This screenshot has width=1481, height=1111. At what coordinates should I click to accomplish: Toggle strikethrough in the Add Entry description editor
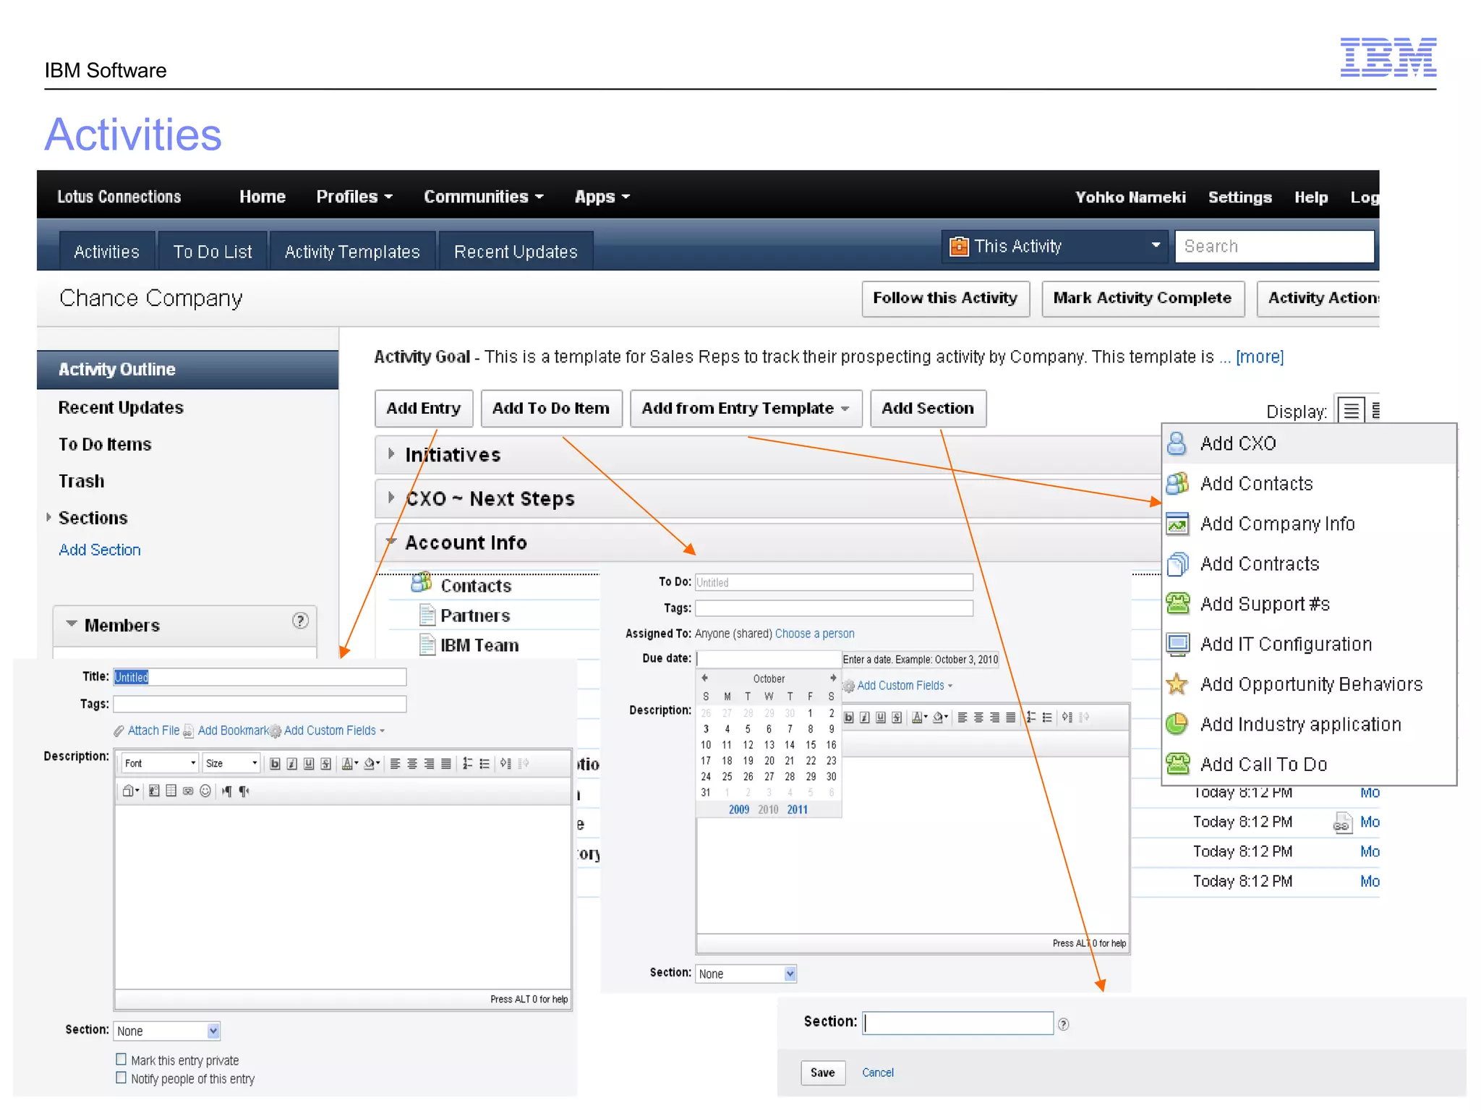coord(325,764)
